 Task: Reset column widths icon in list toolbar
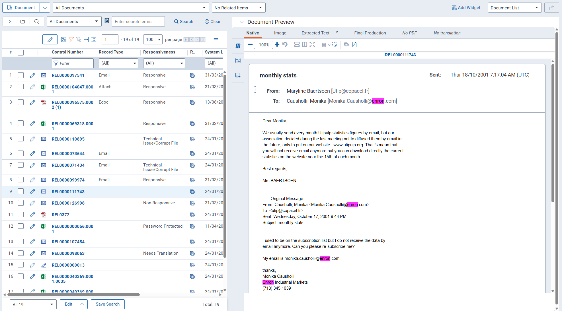click(x=86, y=40)
